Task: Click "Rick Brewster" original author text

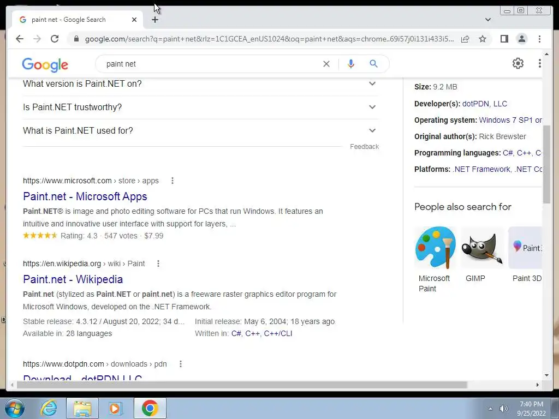Action: click(x=502, y=136)
